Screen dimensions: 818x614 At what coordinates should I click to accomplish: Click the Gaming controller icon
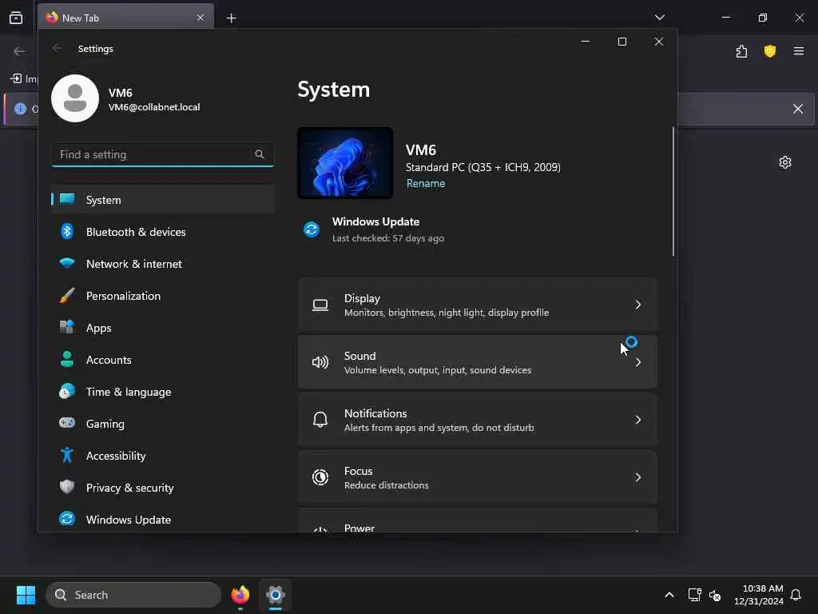coord(67,423)
